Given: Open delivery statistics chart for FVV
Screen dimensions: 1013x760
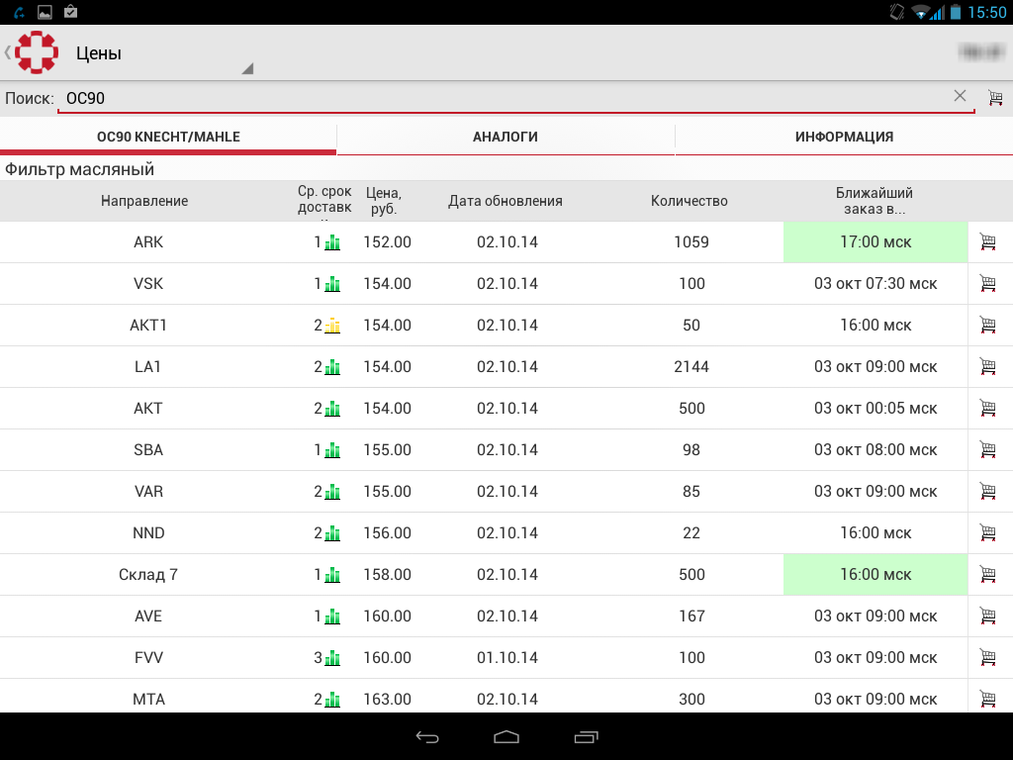Looking at the screenshot, I should click(x=332, y=658).
